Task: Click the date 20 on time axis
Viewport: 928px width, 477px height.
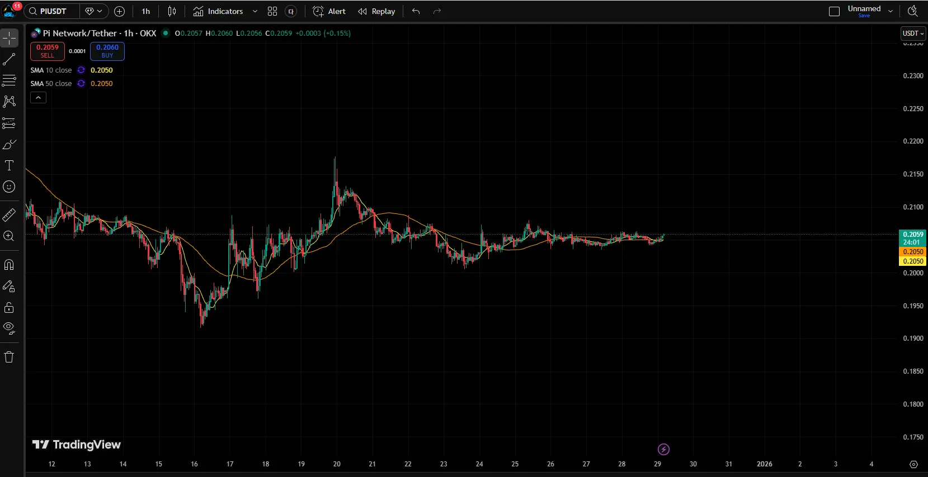Action: [x=337, y=464]
